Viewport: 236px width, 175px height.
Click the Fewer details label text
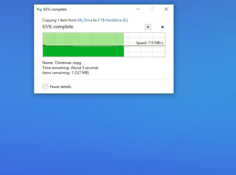60,87
